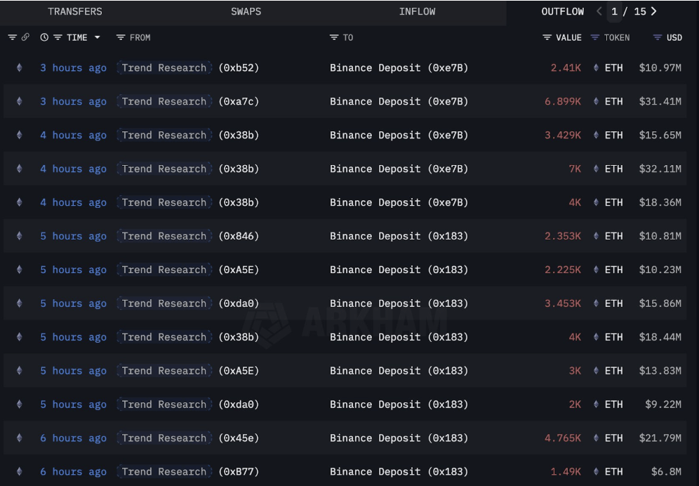Click the leftmost filter icon in header
Viewport: 699px width, 486px height.
pos(12,38)
